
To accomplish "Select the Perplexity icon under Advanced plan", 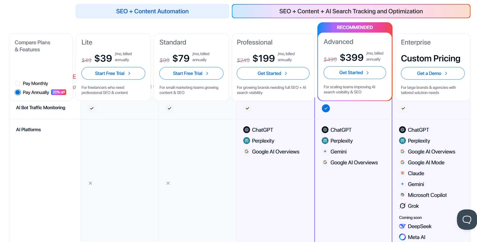I will point(325,140).
